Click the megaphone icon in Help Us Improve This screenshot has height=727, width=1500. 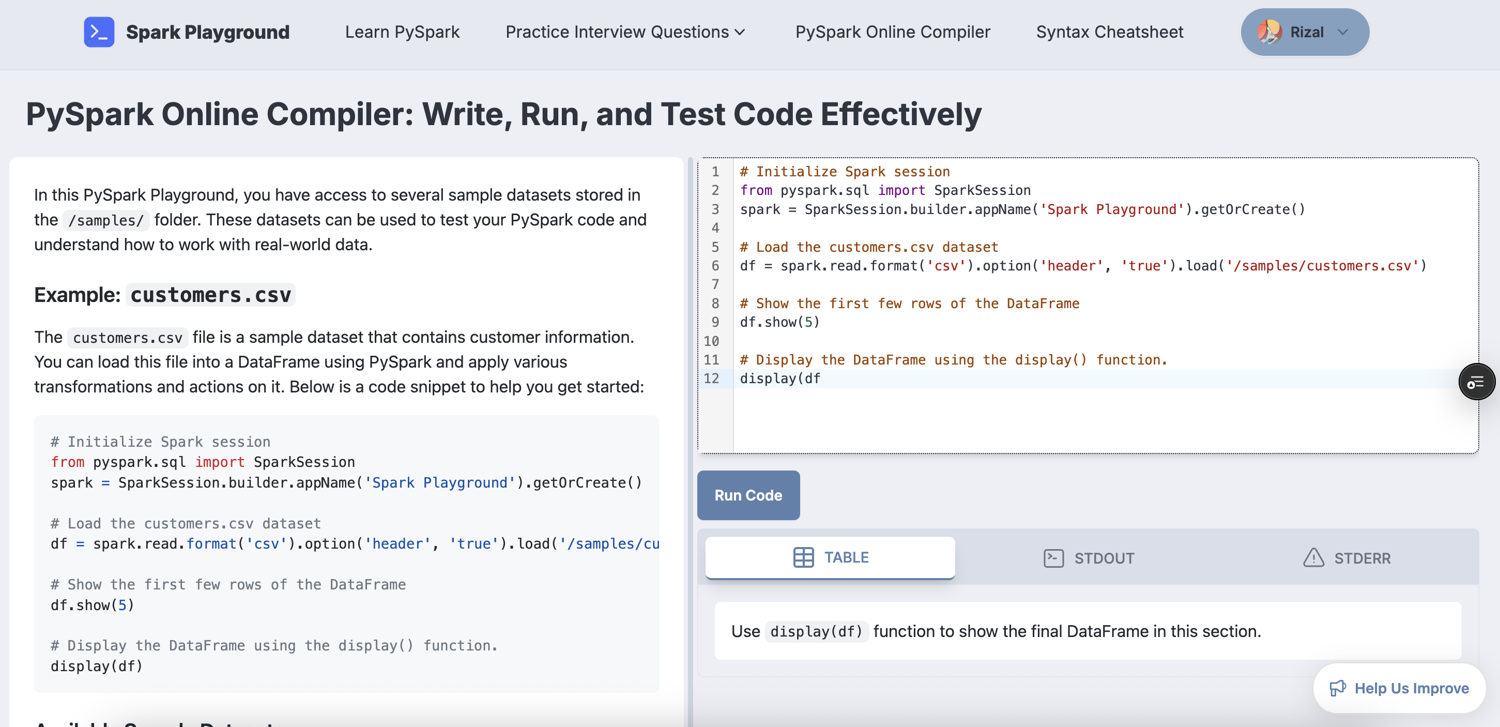click(x=1338, y=688)
